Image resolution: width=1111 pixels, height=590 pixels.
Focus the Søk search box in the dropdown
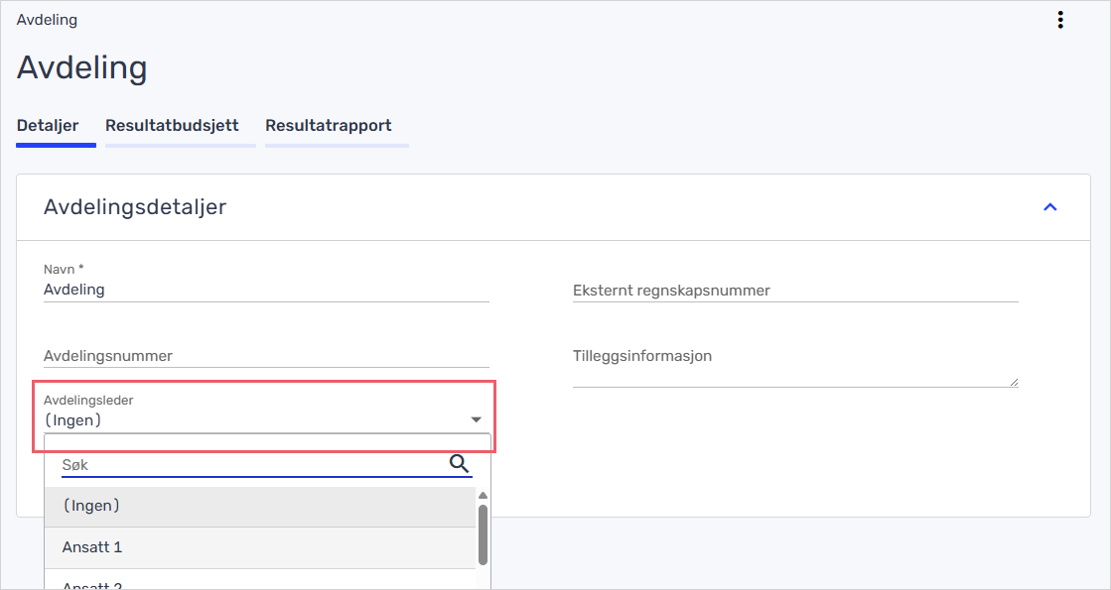coord(248,464)
